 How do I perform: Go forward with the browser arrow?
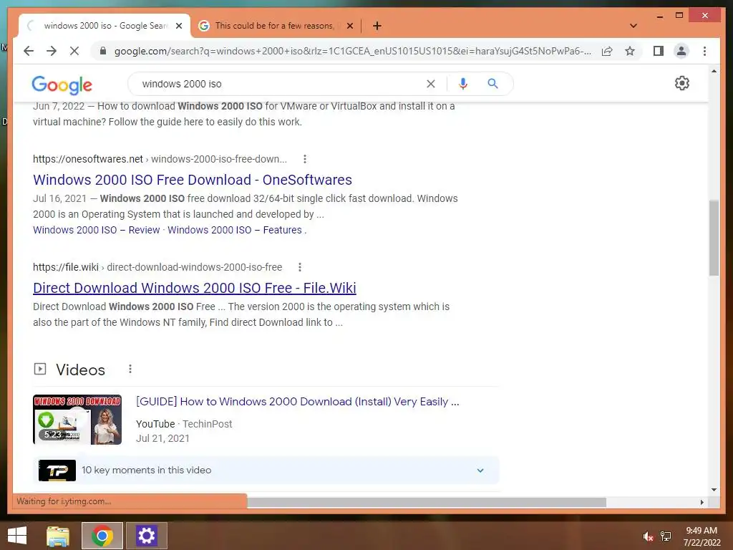[52, 51]
